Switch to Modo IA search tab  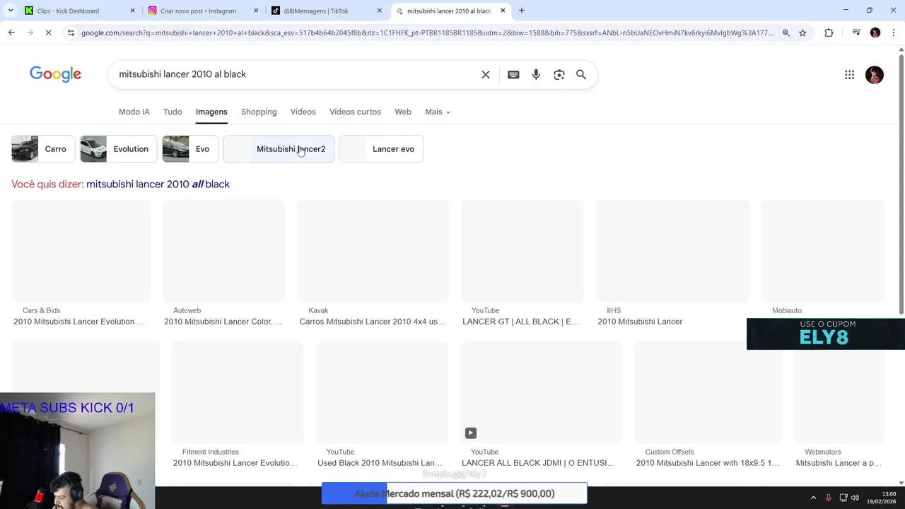[x=134, y=112]
